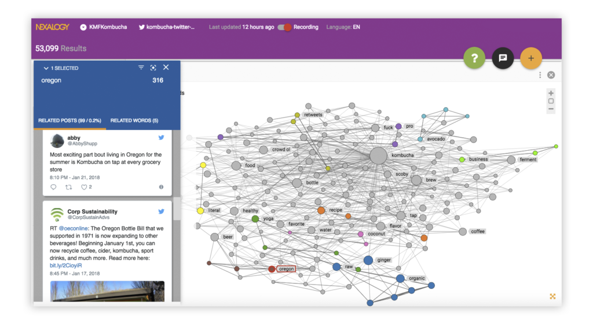593x331 pixels.
Task: Open the green help question mark button
Action: tap(474, 58)
